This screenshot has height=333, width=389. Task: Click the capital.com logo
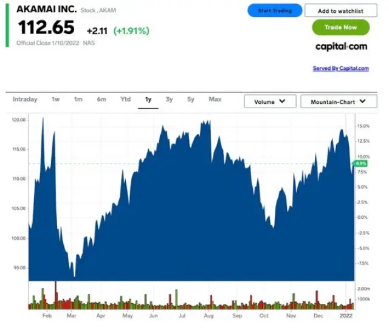(342, 47)
